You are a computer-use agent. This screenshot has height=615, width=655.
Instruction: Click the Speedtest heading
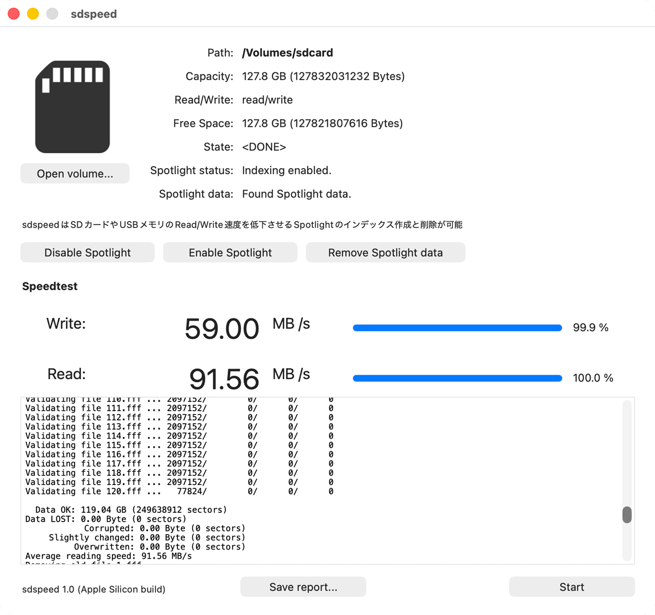50,286
